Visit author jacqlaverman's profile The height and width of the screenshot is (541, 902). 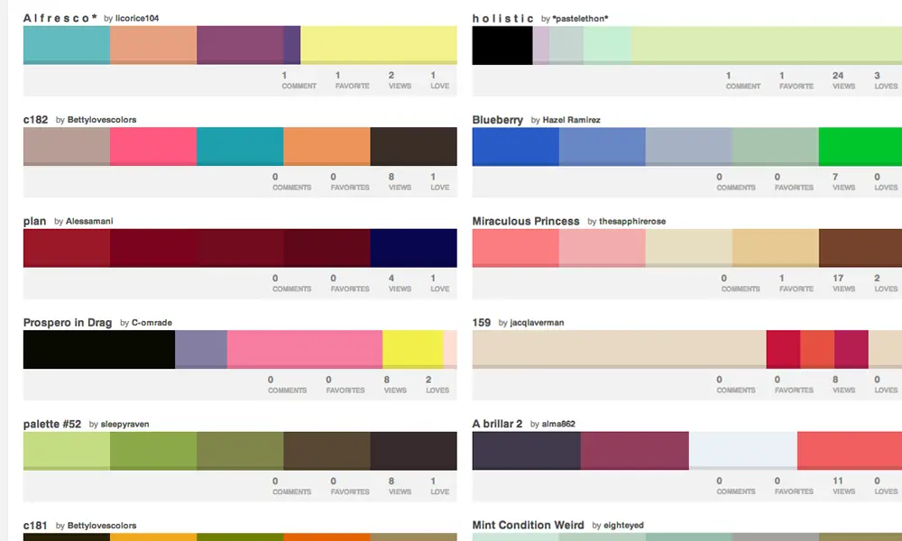537,323
